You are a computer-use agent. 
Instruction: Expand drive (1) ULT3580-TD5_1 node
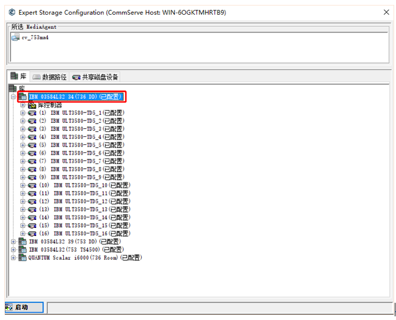[x=23, y=113]
